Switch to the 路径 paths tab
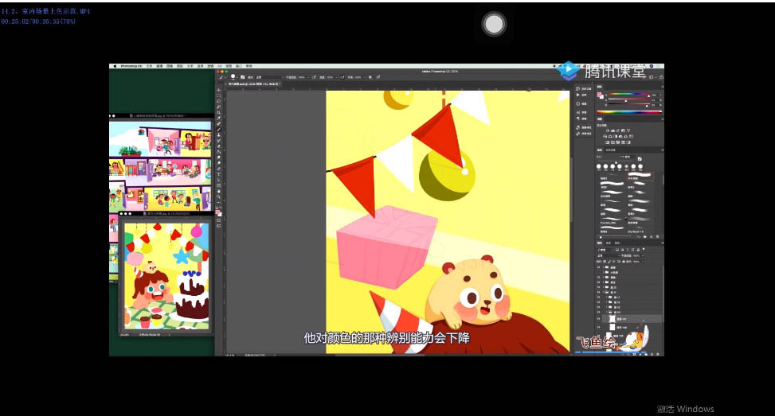775x416 pixels. click(616, 243)
